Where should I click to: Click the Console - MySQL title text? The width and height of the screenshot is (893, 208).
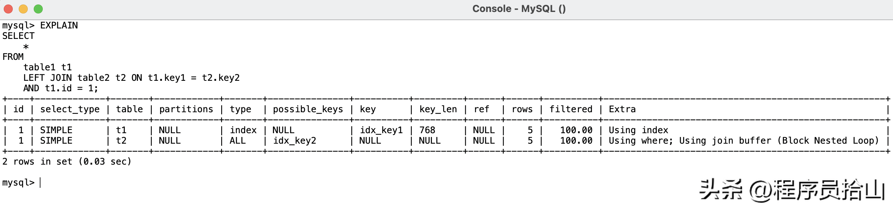tap(519, 9)
